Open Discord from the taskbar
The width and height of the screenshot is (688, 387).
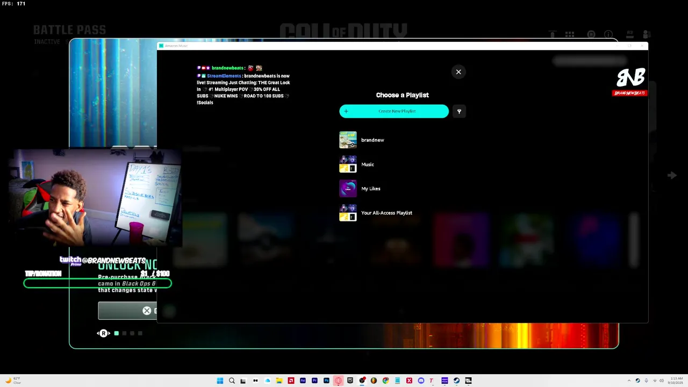pyautogui.click(x=421, y=381)
